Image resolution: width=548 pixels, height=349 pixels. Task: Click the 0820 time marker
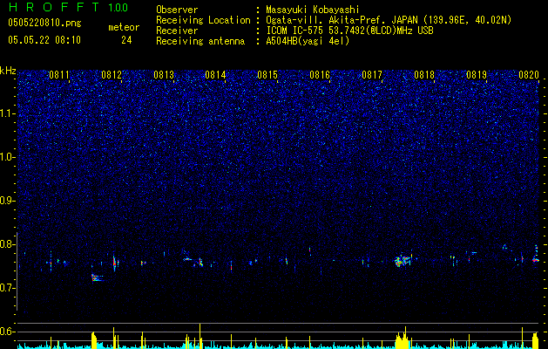point(529,75)
